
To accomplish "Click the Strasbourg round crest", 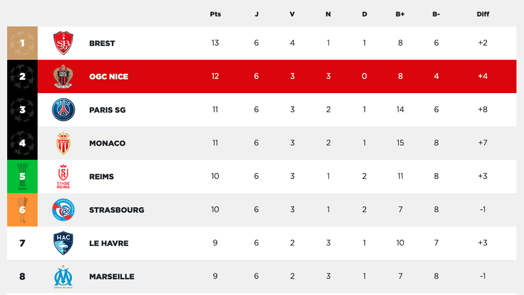I will coord(63,210).
